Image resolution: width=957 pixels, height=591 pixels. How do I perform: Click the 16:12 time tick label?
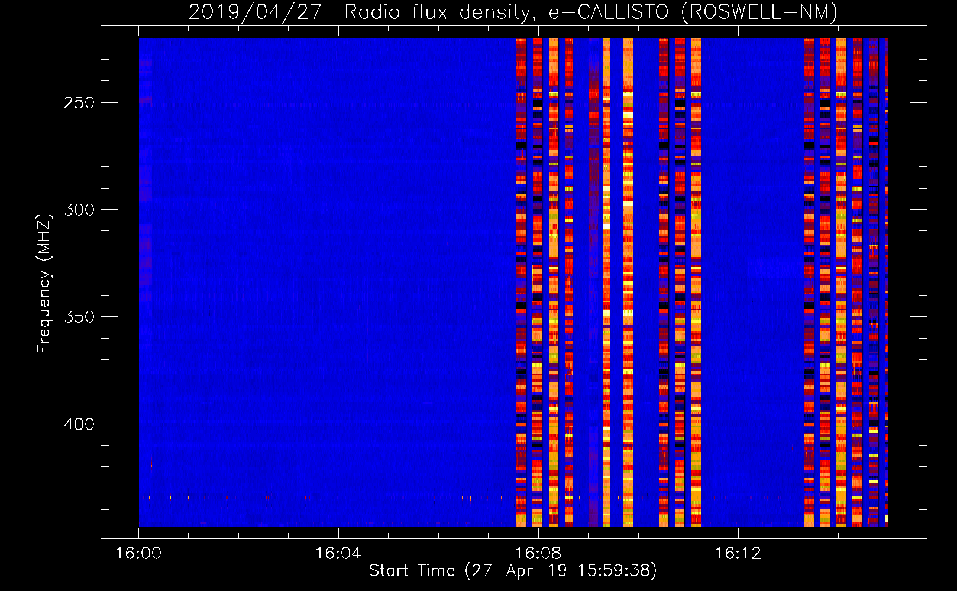738,554
